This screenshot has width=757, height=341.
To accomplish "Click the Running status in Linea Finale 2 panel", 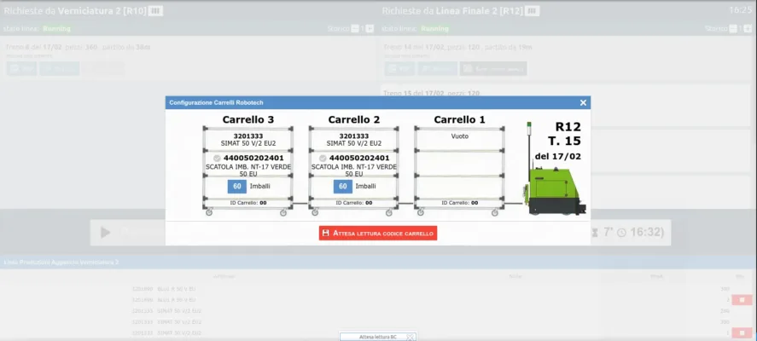I will pyautogui.click(x=434, y=28).
